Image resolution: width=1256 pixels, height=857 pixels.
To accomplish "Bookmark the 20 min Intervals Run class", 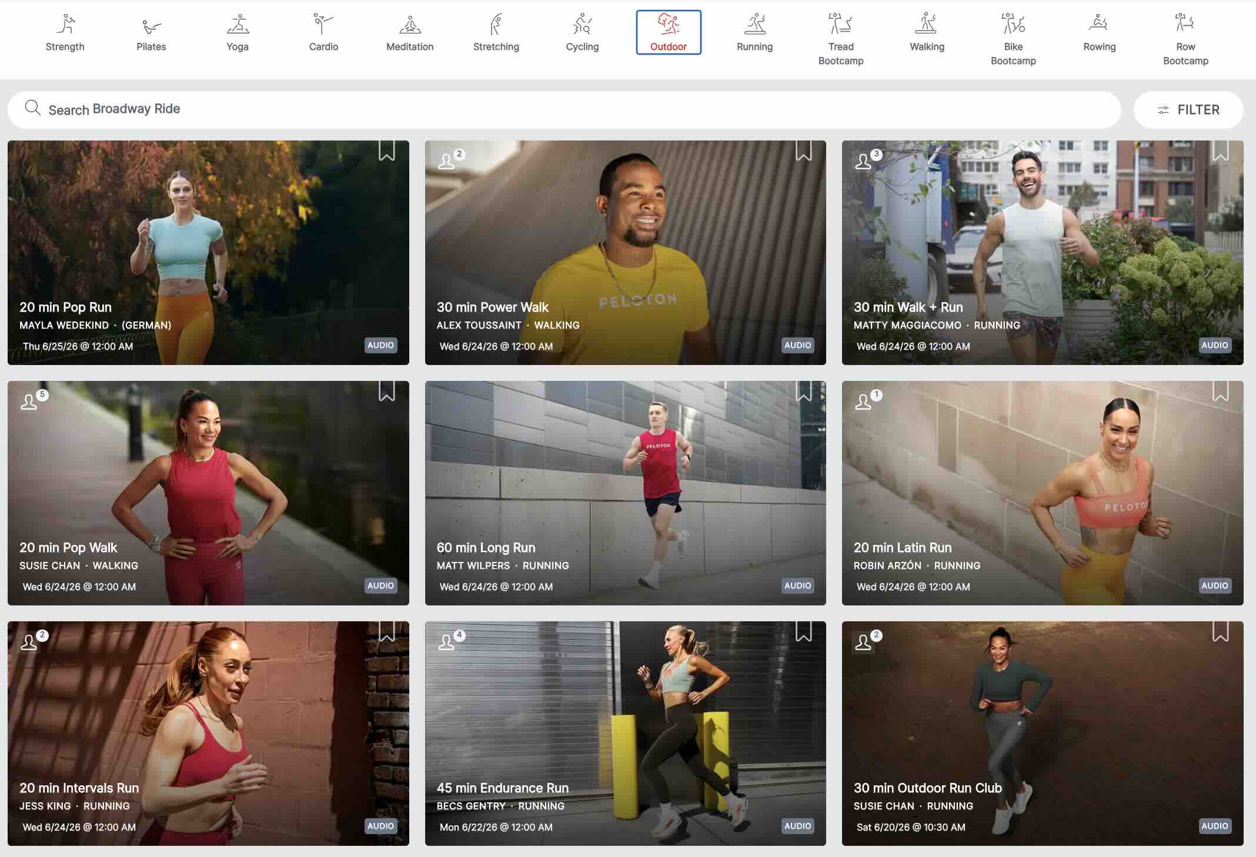I will pyautogui.click(x=386, y=631).
